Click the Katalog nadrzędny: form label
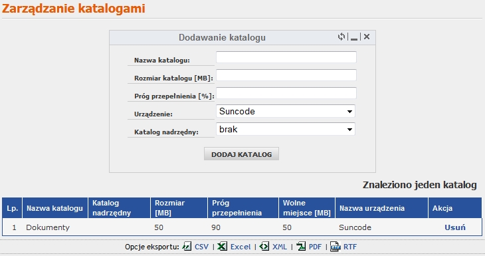Viewport: 485px width, 256px height. 166,132
